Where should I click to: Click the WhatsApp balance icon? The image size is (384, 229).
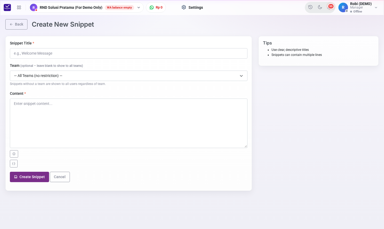(x=152, y=7)
